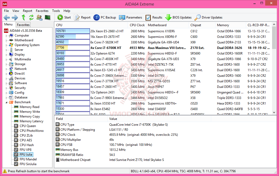
Task: Click the results list scroll-up arrow
Action: (x=274, y=24)
